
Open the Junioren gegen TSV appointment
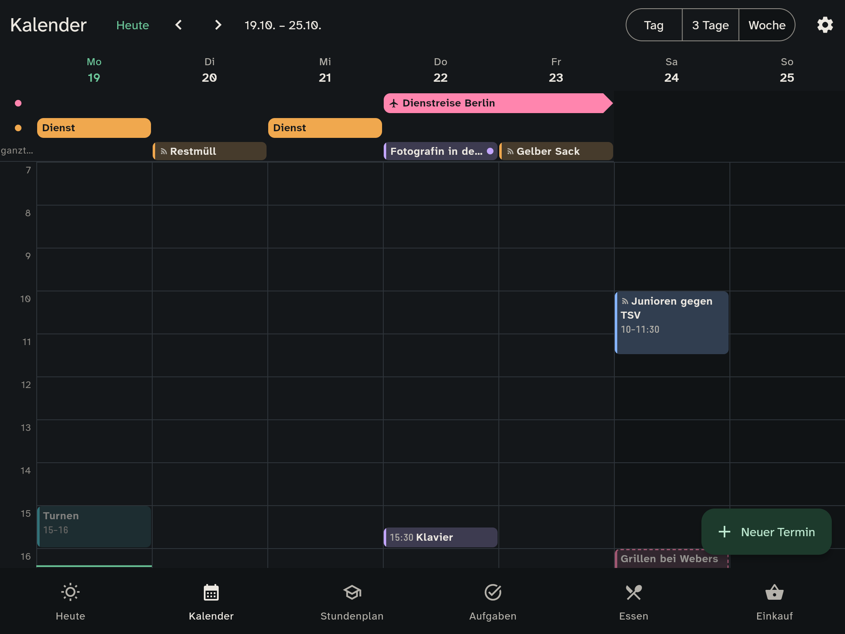pos(672,323)
